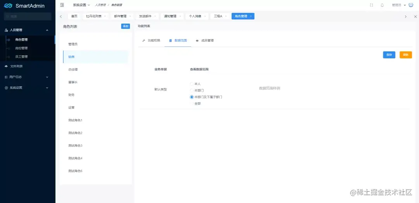Close the 三级A tab

(x=226, y=16)
